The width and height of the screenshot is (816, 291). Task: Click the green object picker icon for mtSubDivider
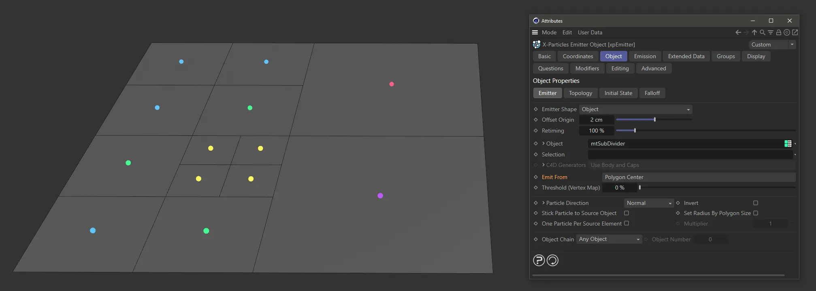tap(788, 143)
